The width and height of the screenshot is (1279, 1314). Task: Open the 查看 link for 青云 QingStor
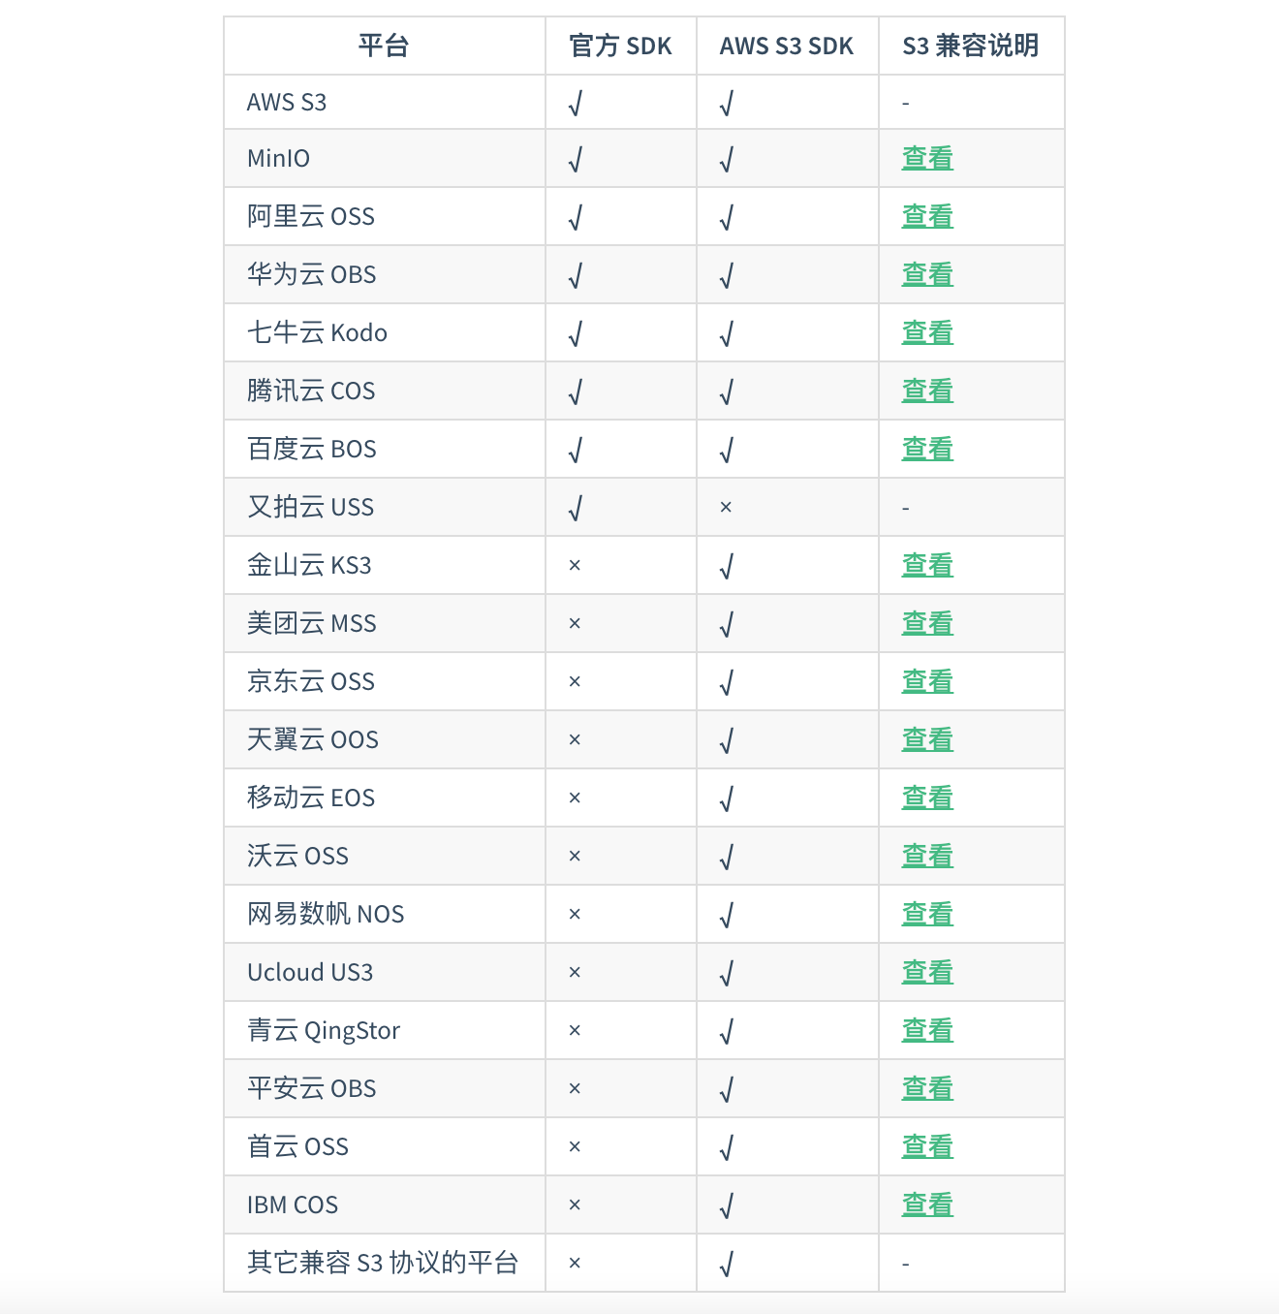927,1030
